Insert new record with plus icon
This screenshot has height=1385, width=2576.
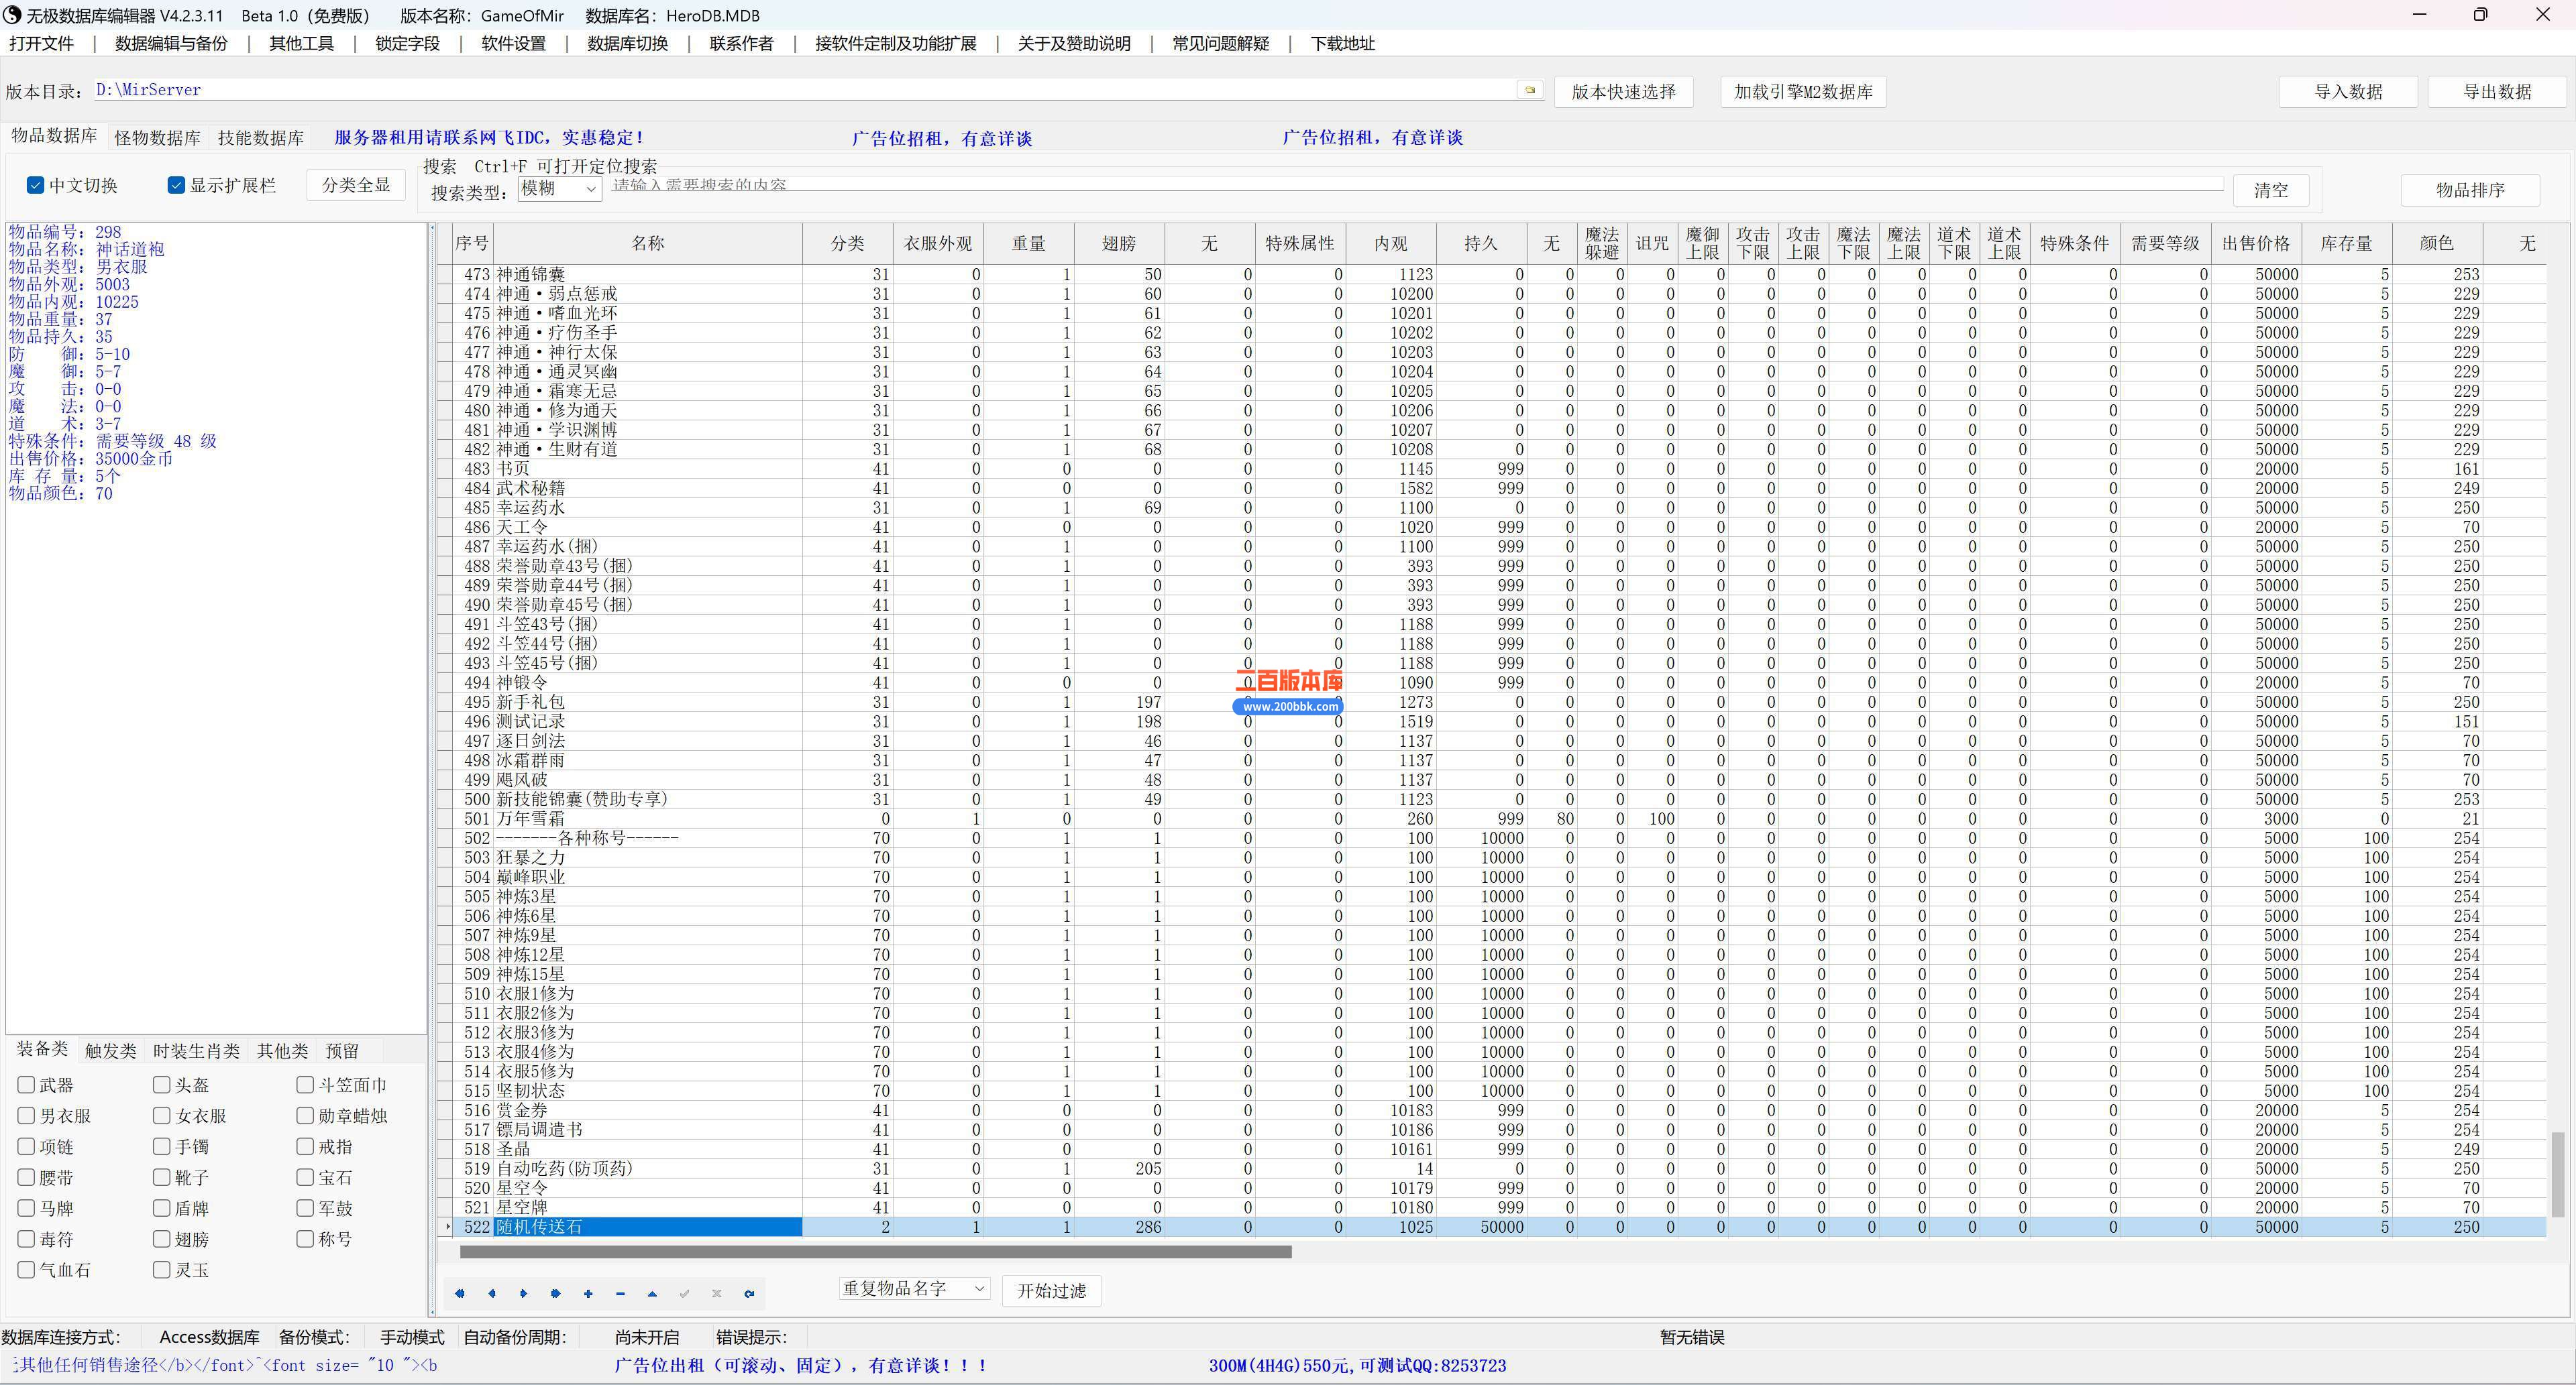(x=588, y=1293)
